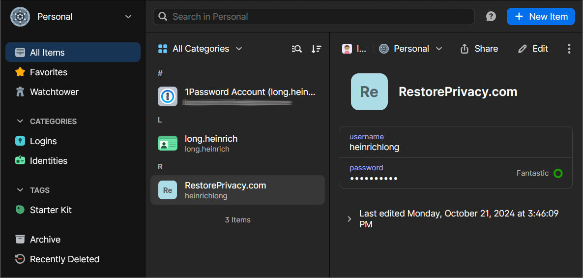Click the Recently Deleted icon

[x=20, y=259]
